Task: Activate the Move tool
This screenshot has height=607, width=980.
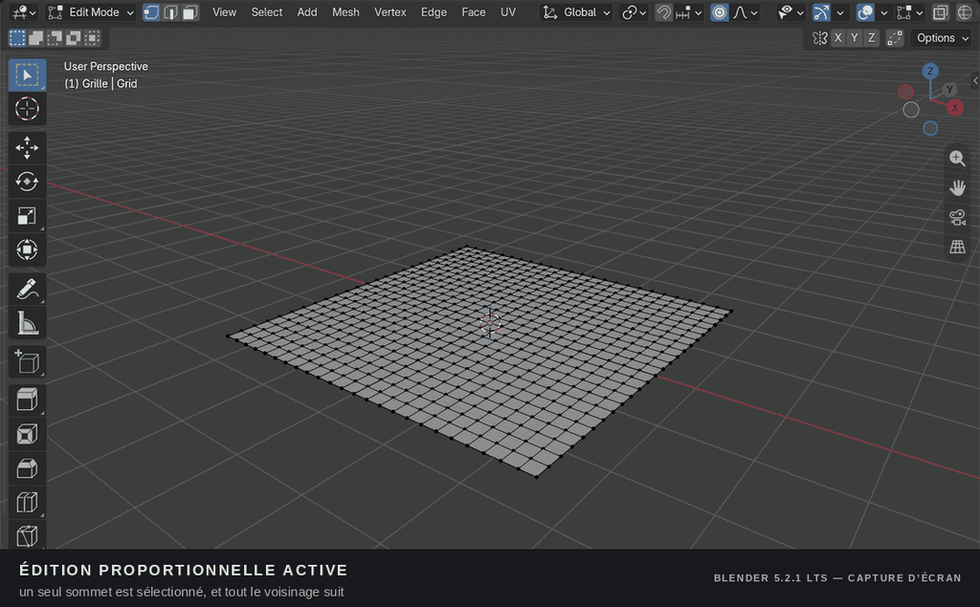Action: (x=27, y=148)
